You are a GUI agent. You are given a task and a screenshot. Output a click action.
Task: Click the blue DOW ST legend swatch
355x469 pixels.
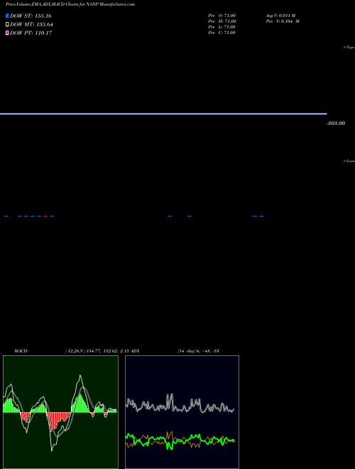point(7,16)
